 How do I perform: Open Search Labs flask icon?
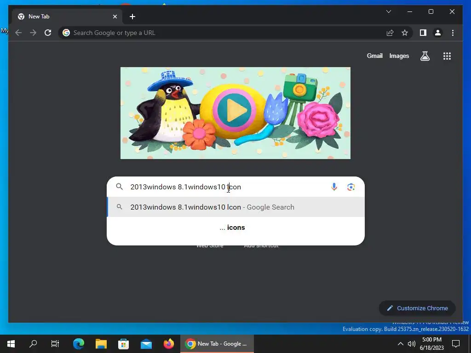(x=425, y=56)
